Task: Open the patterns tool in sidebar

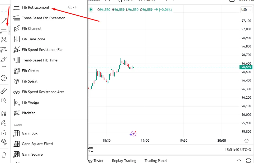Action: (4, 40)
